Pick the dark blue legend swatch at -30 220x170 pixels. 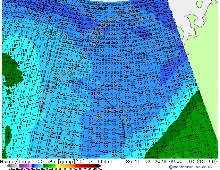coord(33,165)
